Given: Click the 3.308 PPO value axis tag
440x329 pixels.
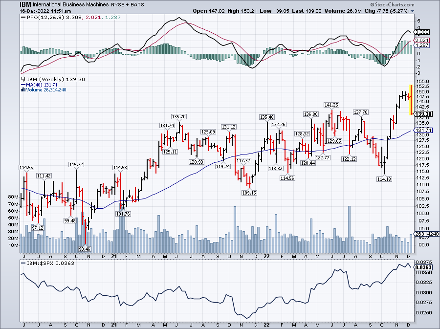Looking at the screenshot, I should click(x=422, y=31).
